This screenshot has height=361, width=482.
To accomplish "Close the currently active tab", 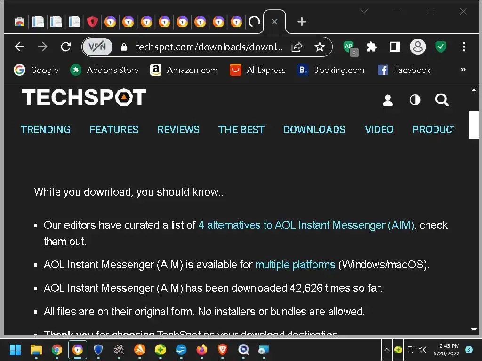I will 274,22.
